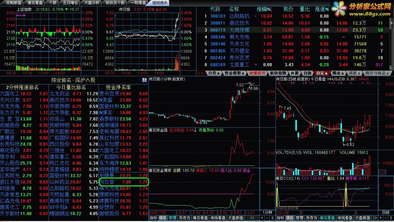Click 贵州百灵 in 资金净买率 list
The width and height of the screenshot is (394, 222).
tap(109, 94)
